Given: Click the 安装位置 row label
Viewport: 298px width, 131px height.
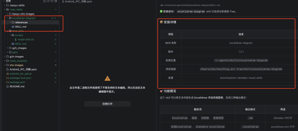Looking at the screenshot, I should point(171,60).
